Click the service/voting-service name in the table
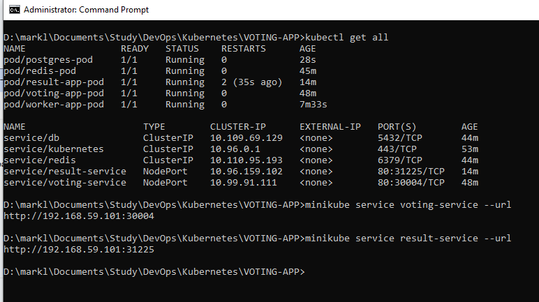The image size is (539, 302). 65,183
